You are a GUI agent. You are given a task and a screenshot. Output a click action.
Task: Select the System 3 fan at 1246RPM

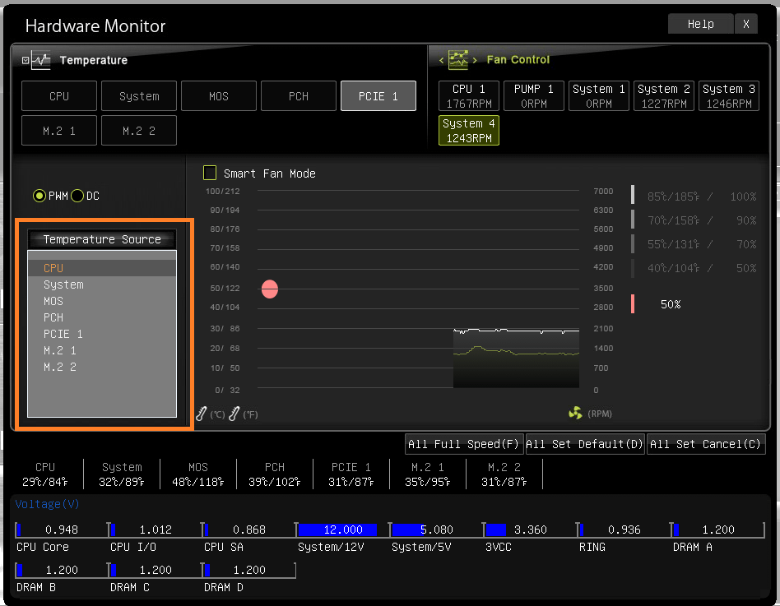729,96
